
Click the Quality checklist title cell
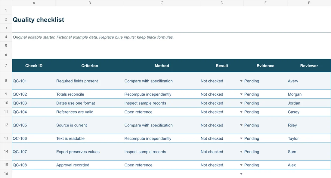pyautogui.click(x=39, y=19)
